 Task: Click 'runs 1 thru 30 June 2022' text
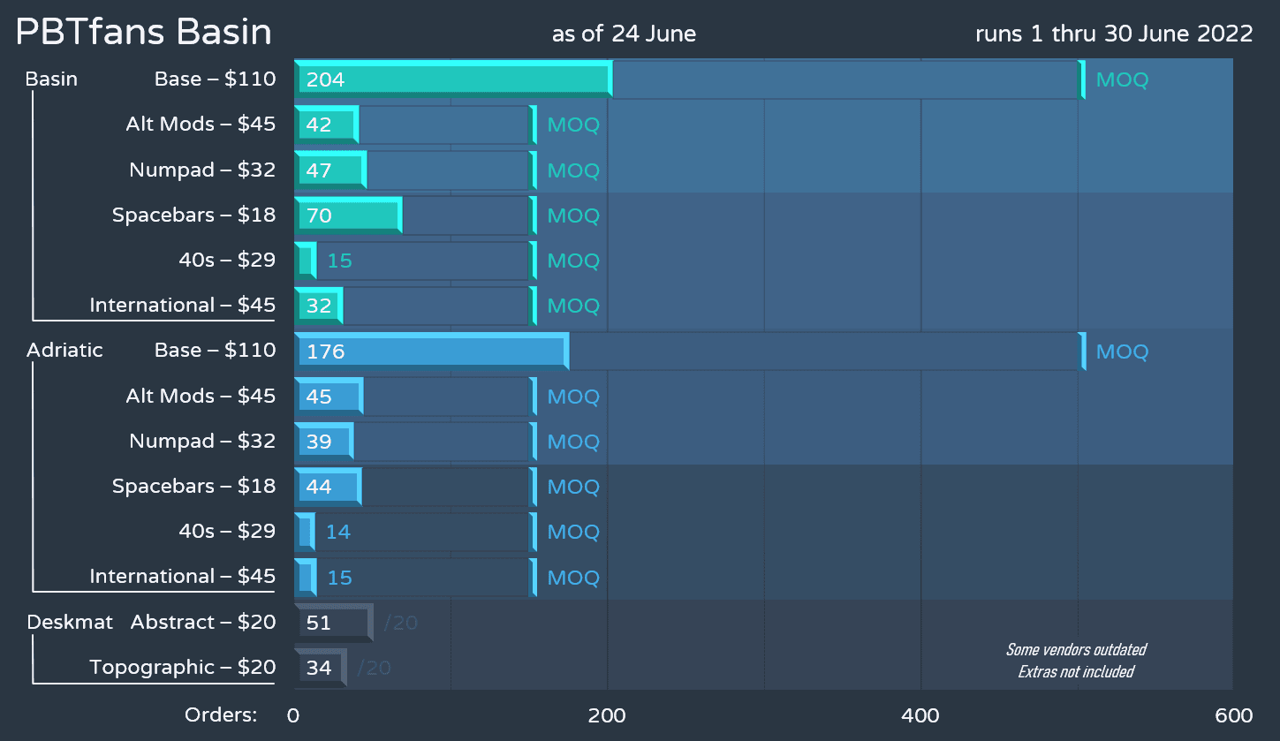coord(1114,34)
